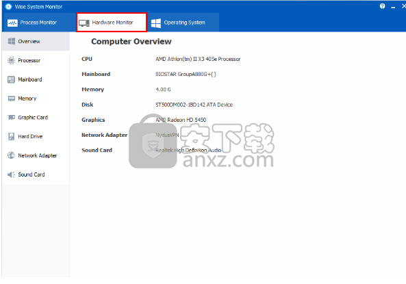Go to the Memory section label
Image resolution: width=406 pixels, height=284 pixels.
[27, 99]
